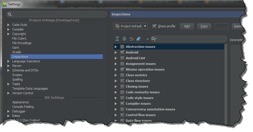Click the disabled Delete button
253x132 pixels.
coord(221,26)
